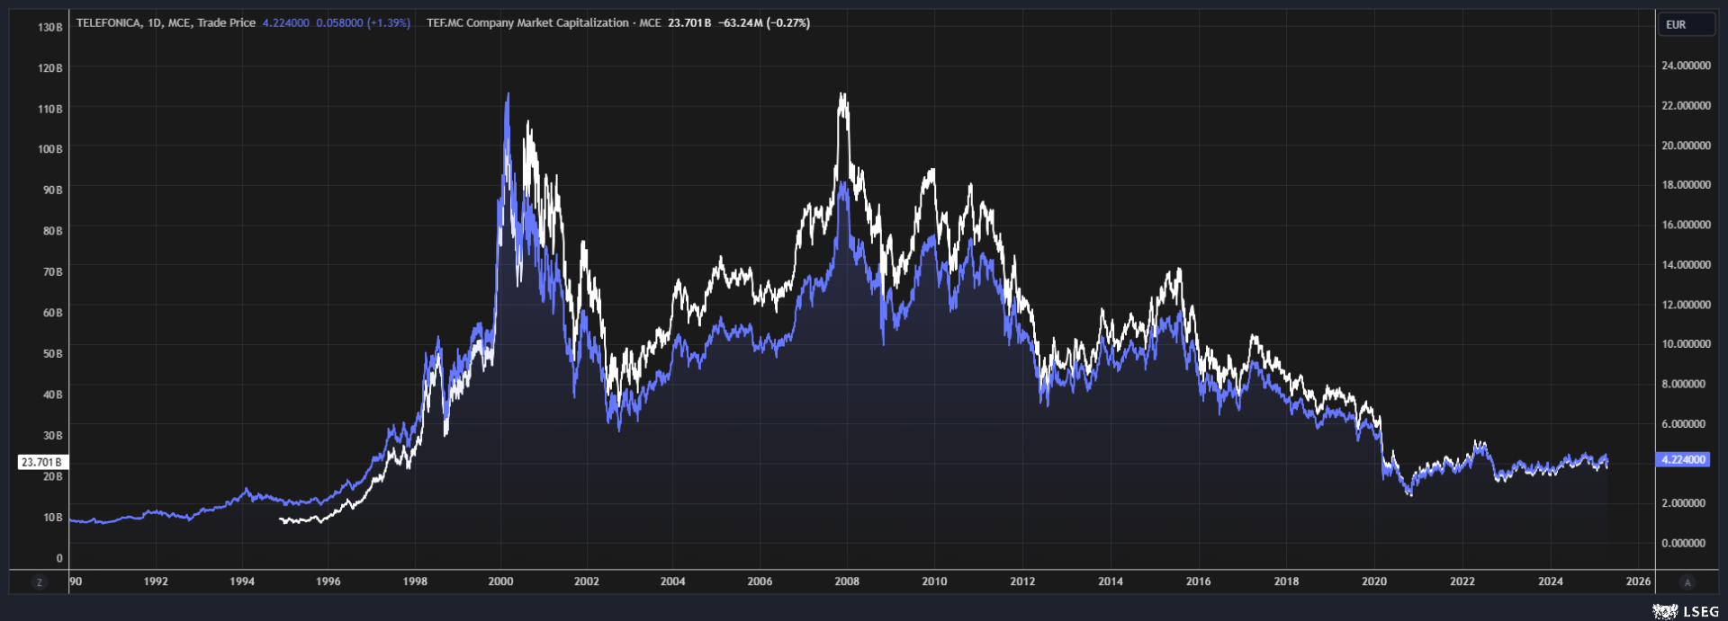Click the 2010 label on the time axis
Image resolution: width=1728 pixels, height=621 pixels.
tap(934, 581)
